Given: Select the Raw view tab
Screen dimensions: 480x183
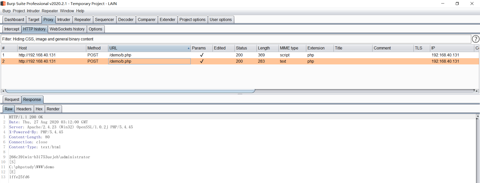Looking at the screenshot, I should [8, 109].
